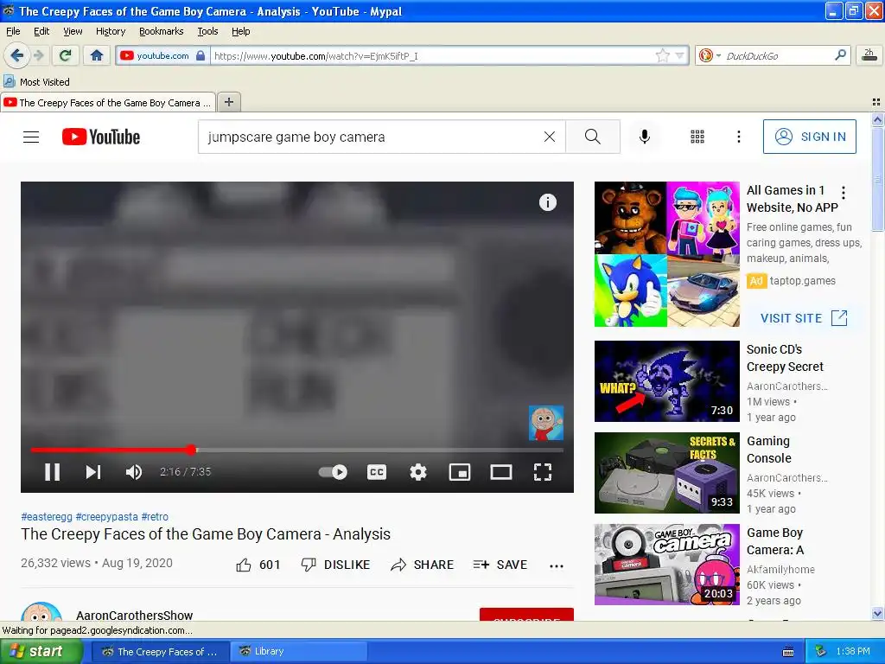
Task: Go back with the browser Back arrow
Action: [x=16, y=55]
